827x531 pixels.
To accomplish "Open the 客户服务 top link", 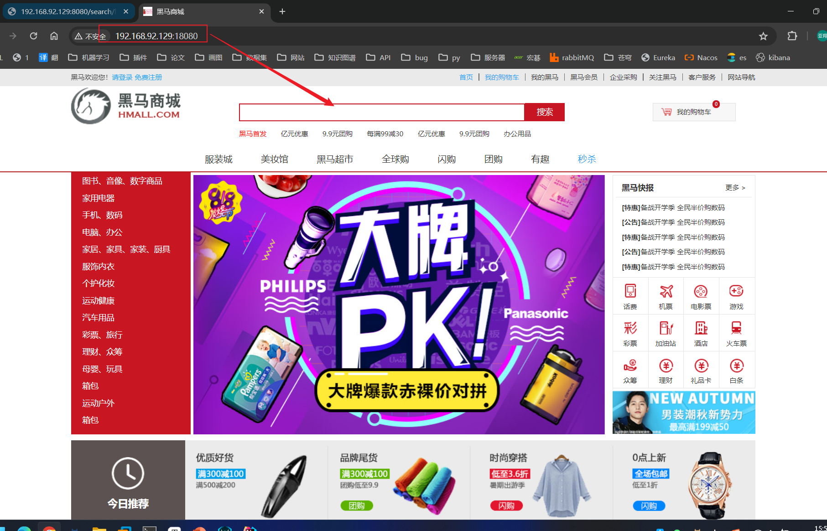I will pos(702,77).
